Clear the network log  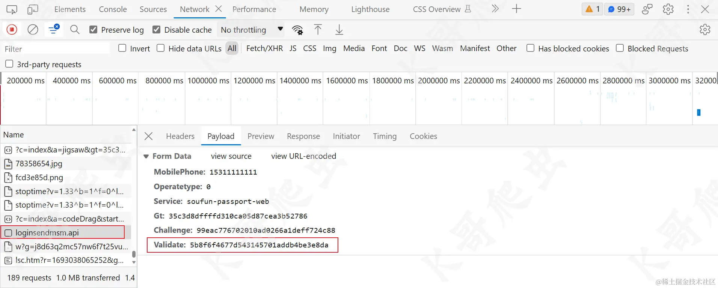coord(33,29)
